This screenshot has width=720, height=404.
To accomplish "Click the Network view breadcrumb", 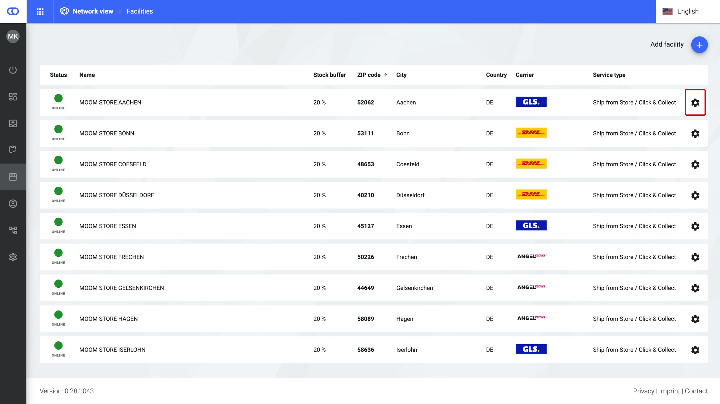I will [92, 12].
